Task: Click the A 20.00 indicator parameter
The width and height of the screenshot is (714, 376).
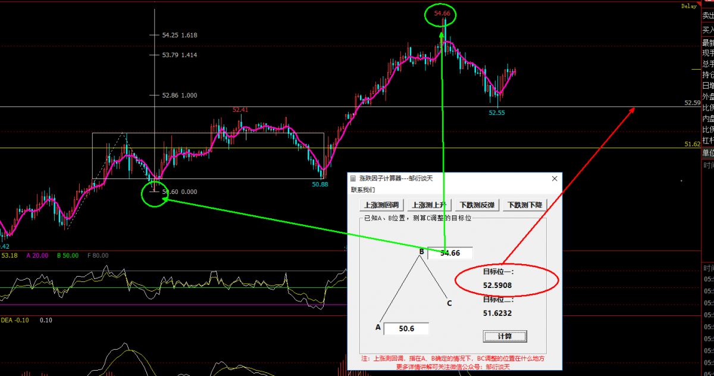Action: tap(37, 255)
